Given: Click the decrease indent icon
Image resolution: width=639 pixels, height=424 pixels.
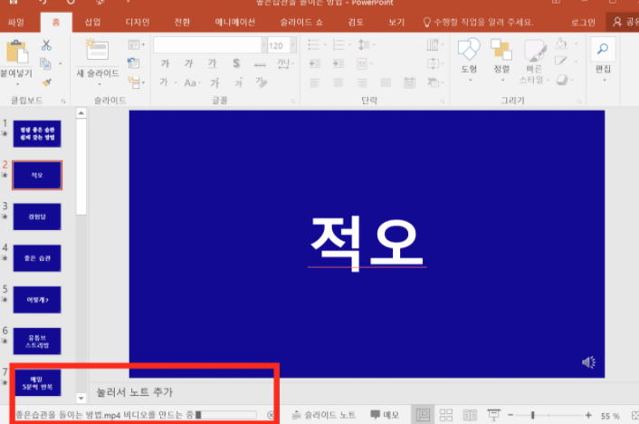Looking at the screenshot, I should click(x=315, y=63).
